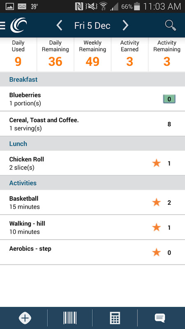Toggle the star for Walking - hill
The image size is (185, 329).
click(x=157, y=227)
